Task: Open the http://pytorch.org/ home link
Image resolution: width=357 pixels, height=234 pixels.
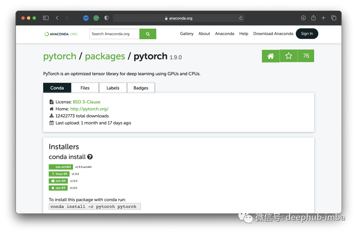Action: tap(89, 109)
